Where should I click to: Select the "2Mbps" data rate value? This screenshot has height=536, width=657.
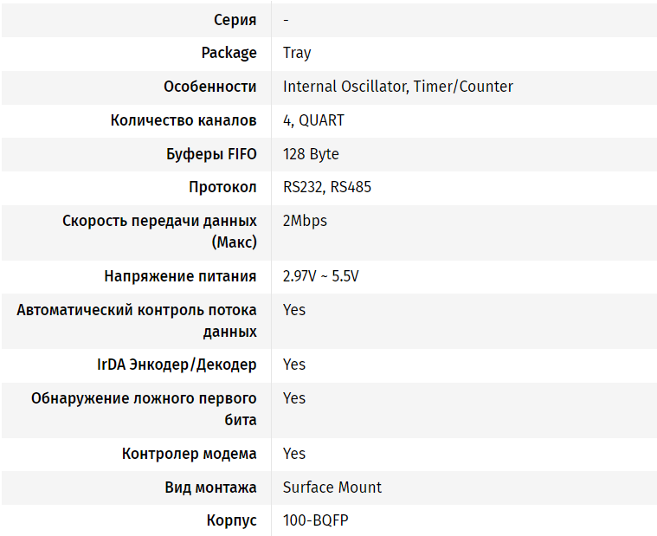click(305, 221)
